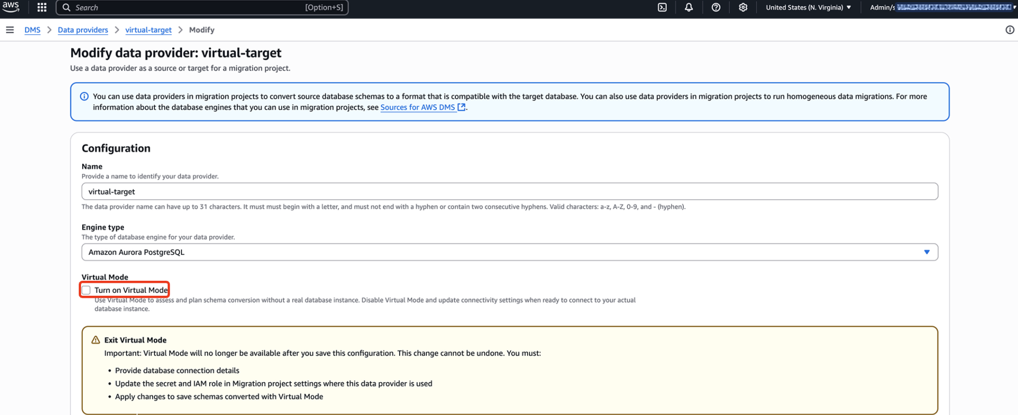Viewport: 1018px width, 415px height.
Task: Open the services grid menu icon
Action: (42, 7)
